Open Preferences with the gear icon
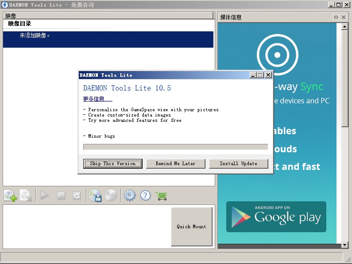The width and height of the screenshot is (352, 264). coord(129,196)
